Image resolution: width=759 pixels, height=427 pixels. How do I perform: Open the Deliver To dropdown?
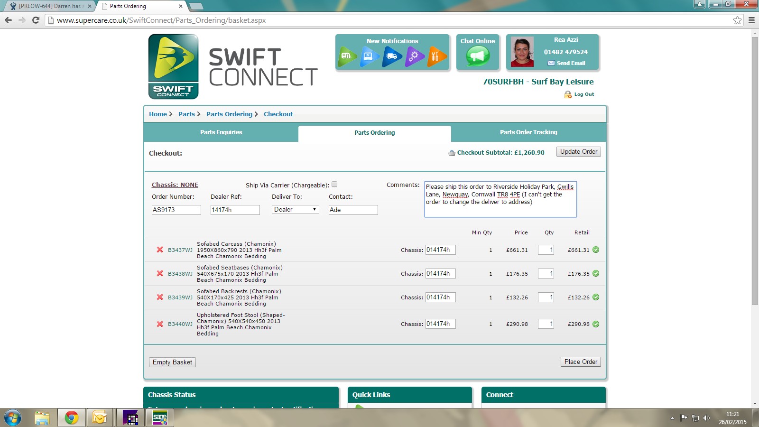295,210
